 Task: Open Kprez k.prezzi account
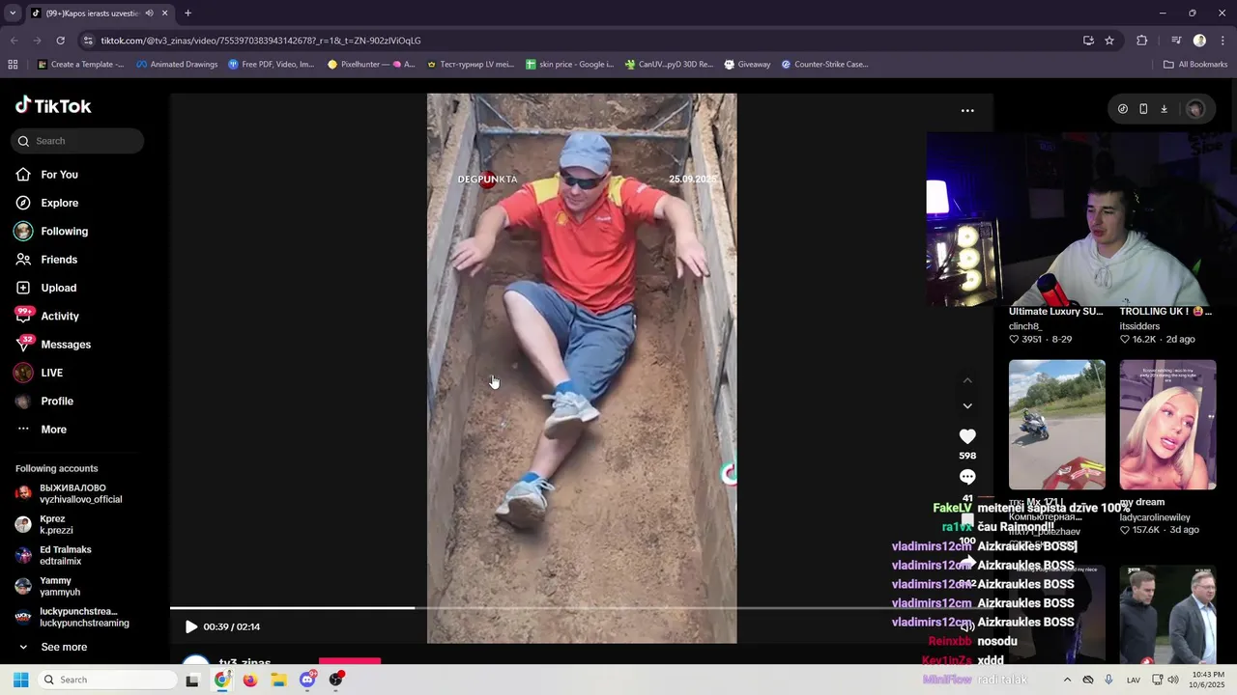tap(44, 524)
